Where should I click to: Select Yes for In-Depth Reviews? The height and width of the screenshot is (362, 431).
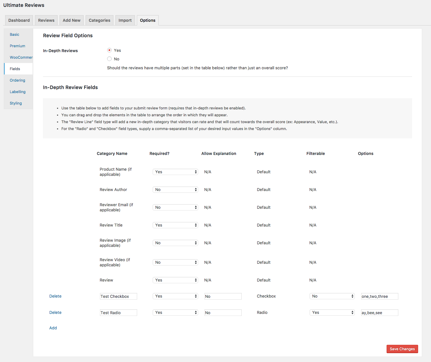(109, 50)
